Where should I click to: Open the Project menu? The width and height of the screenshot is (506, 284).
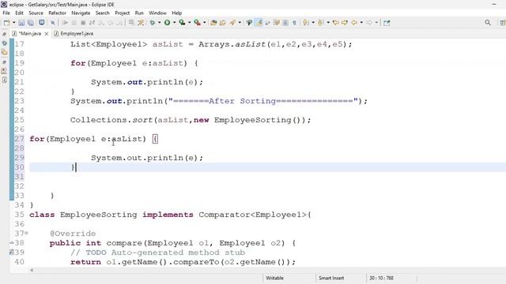coord(123,13)
